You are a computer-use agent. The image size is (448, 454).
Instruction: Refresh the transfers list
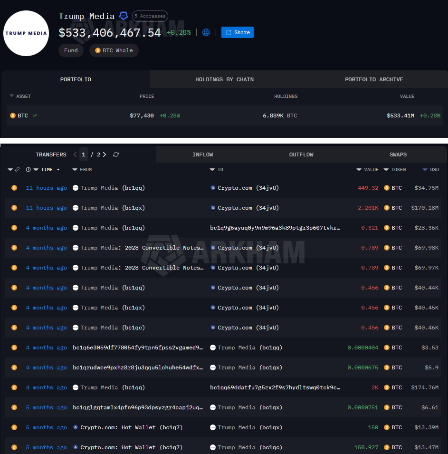(116, 155)
